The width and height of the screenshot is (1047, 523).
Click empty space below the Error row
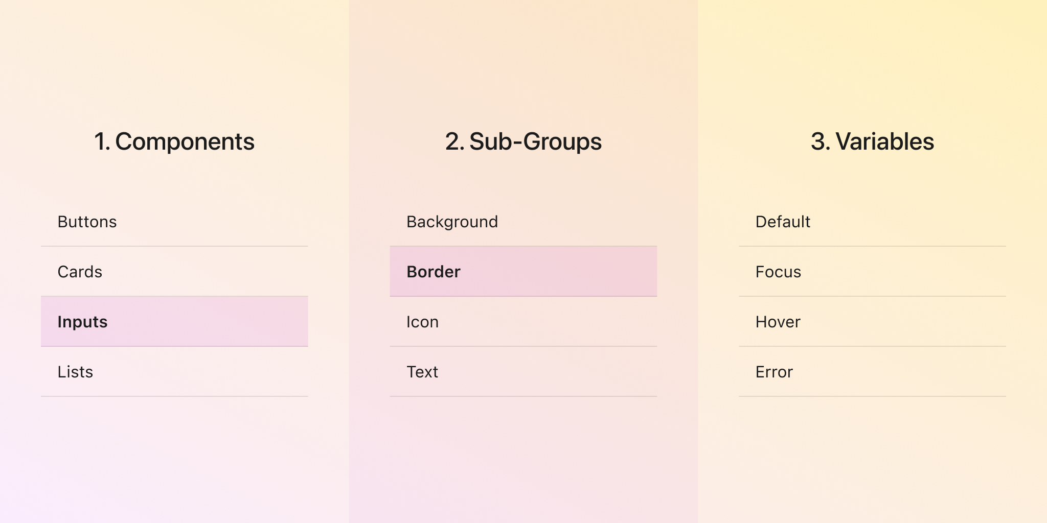point(872,455)
